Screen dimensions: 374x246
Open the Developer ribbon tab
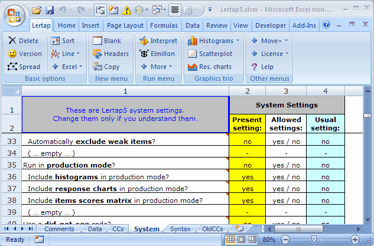click(271, 25)
